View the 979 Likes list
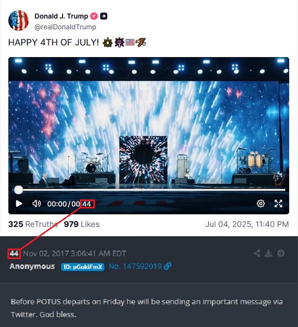 click(x=81, y=224)
